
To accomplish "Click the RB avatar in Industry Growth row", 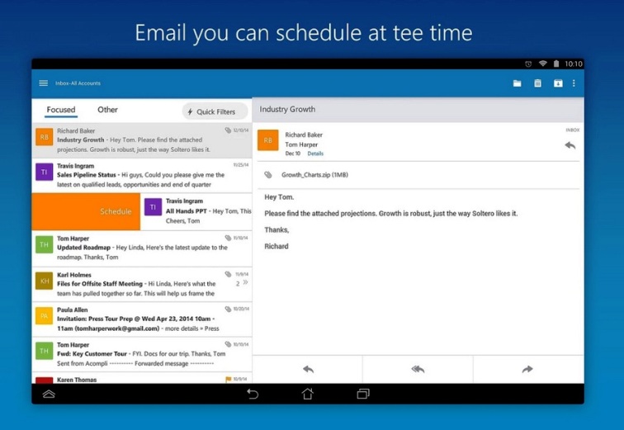I will tap(45, 137).
